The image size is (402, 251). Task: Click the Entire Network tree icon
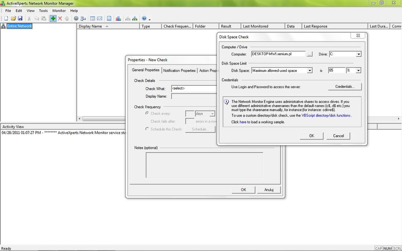click(3, 26)
